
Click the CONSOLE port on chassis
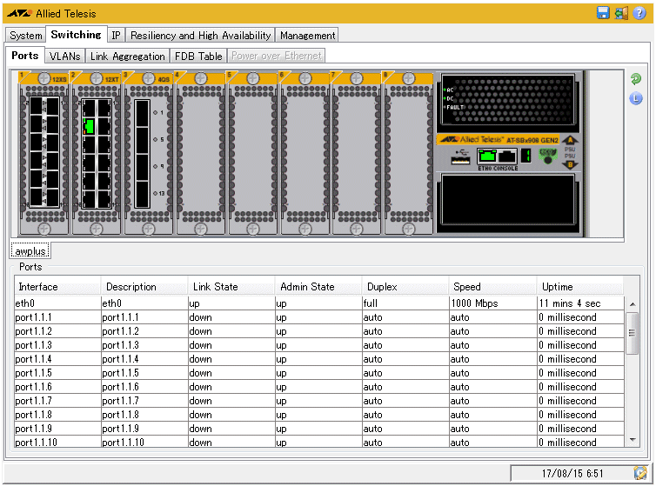[x=508, y=156]
